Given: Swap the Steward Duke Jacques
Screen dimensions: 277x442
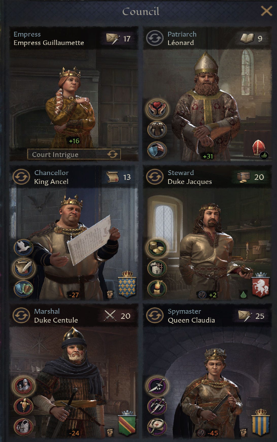Looking at the screenshot, I should pyautogui.click(x=155, y=177).
